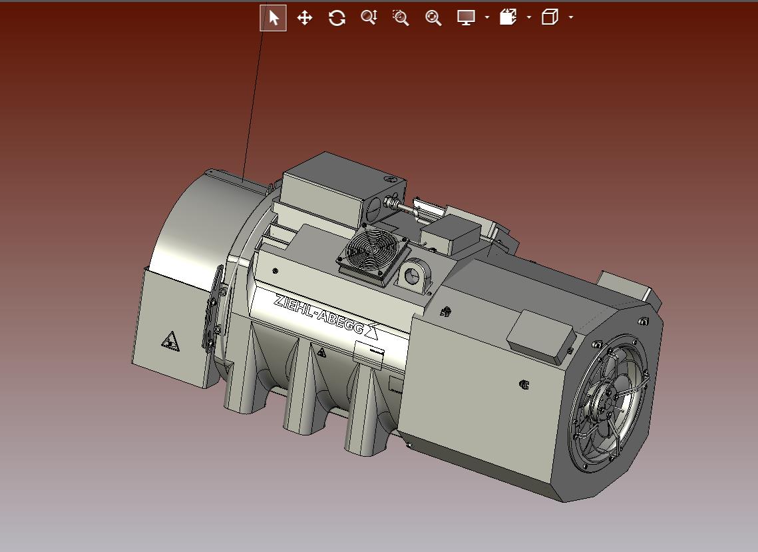
Task: Expand the section cut dropdown arrow
Action: point(529,17)
